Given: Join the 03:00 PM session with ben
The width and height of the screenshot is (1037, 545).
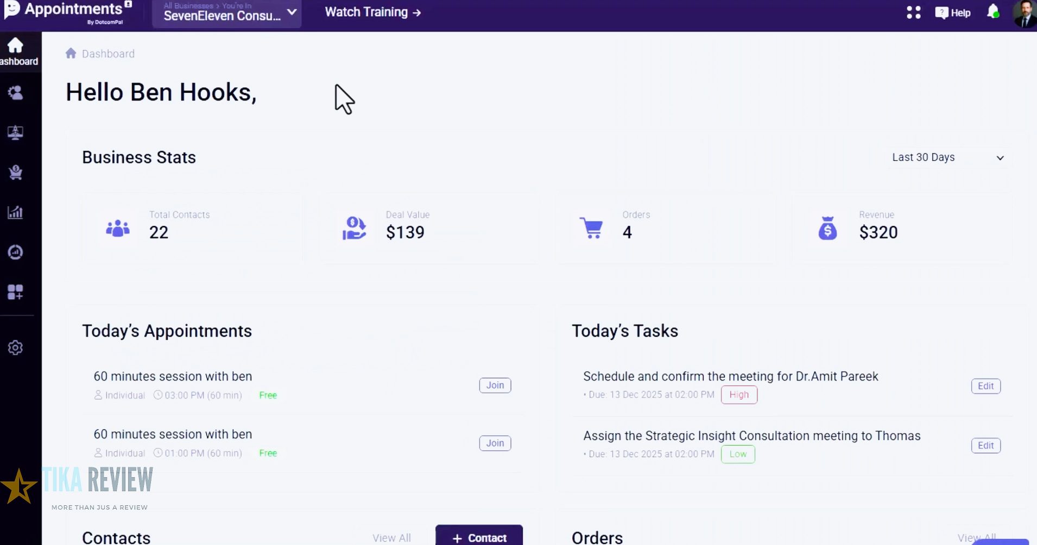Looking at the screenshot, I should pyautogui.click(x=495, y=385).
